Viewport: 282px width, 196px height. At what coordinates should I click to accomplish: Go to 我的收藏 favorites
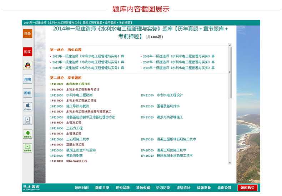click(x=143, y=188)
